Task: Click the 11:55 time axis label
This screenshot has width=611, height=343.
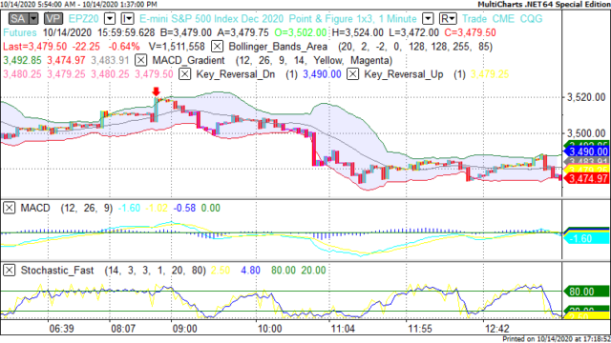Action: coord(420,329)
